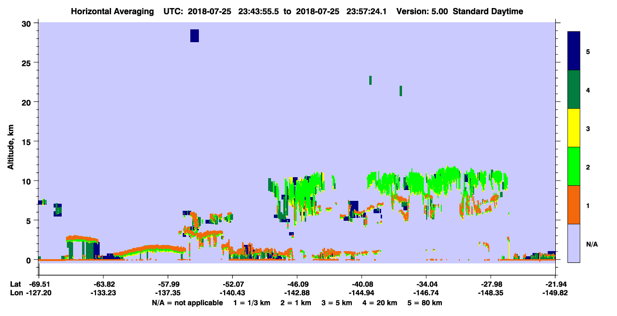The height and width of the screenshot is (316, 617).
Task: Click latitude value '-27.98'
Action: (491, 284)
